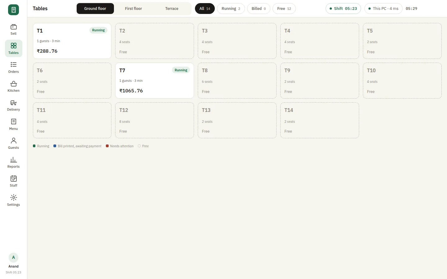The image size is (447, 279).
Task: Open the Sell screen from sidebar
Action: click(x=13, y=29)
